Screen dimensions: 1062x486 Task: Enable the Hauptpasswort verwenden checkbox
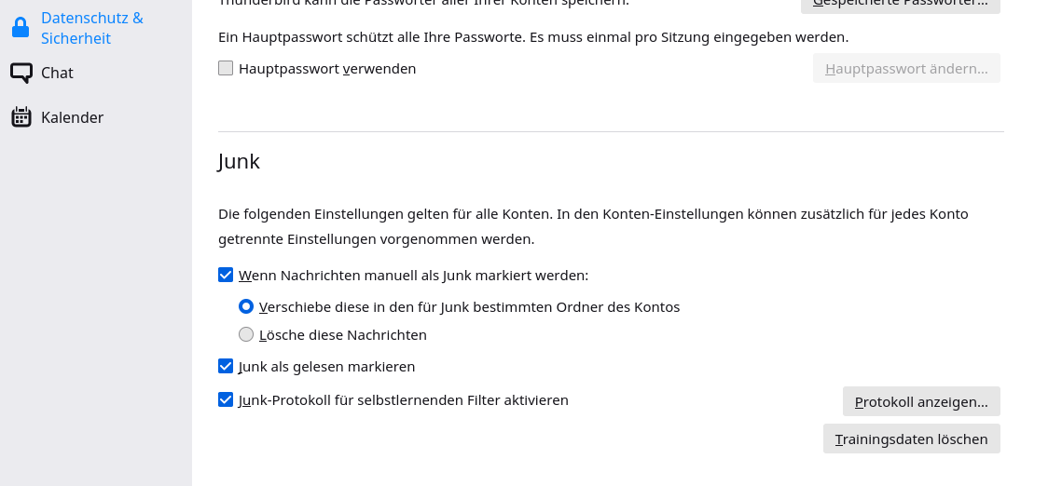tap(226, 68)
